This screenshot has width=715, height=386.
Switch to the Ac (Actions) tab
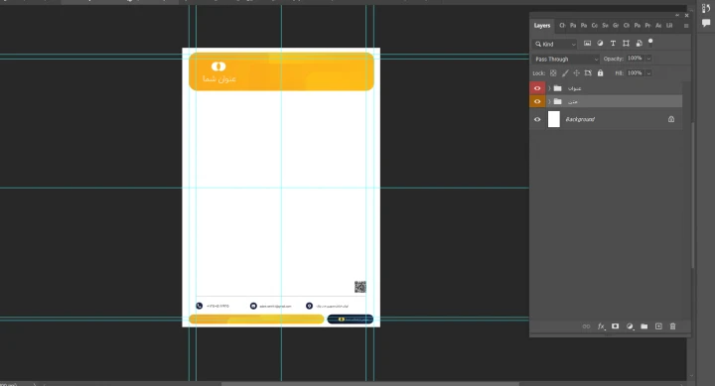[x=658, y=26]
